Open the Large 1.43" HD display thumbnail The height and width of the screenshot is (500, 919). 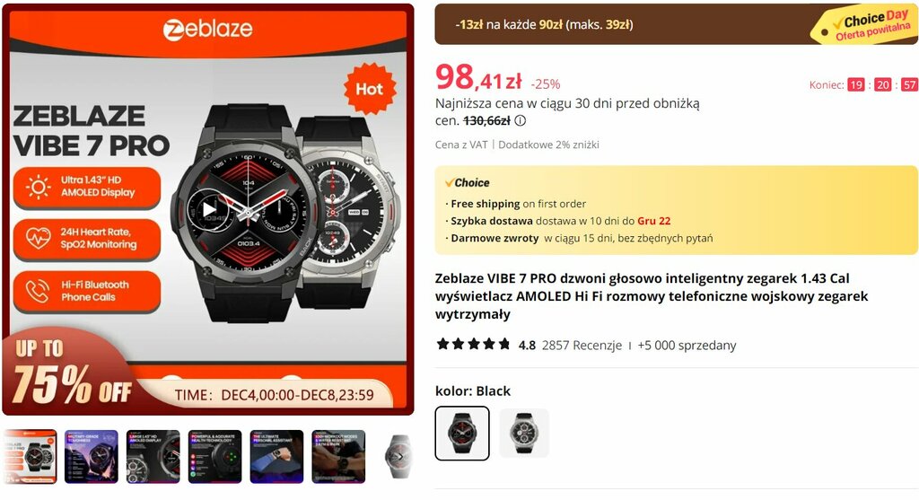pos(153,457)
